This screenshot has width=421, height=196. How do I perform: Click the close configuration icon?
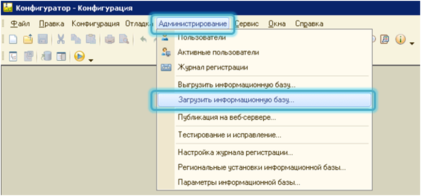[x=28, y=56]
